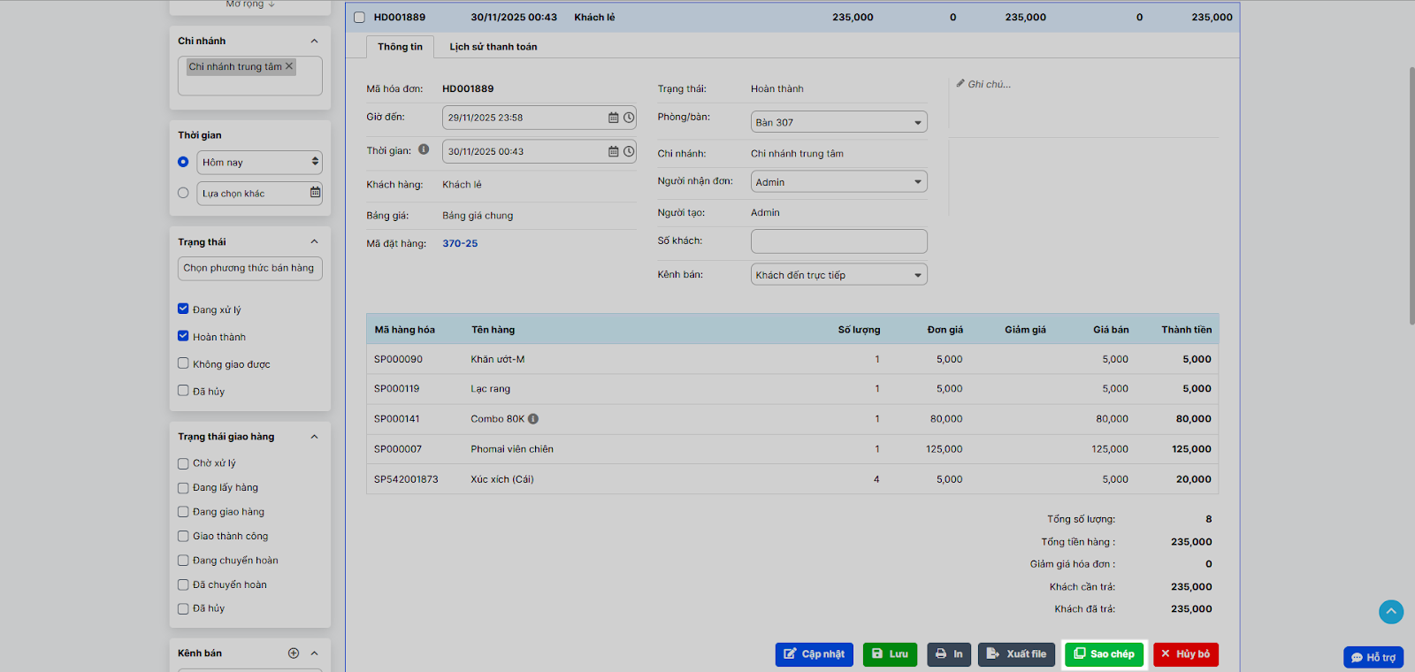Viewport: 1415px width, 672px height.
Task: Click the Mã hàng hóa column header
Action: 404,330
